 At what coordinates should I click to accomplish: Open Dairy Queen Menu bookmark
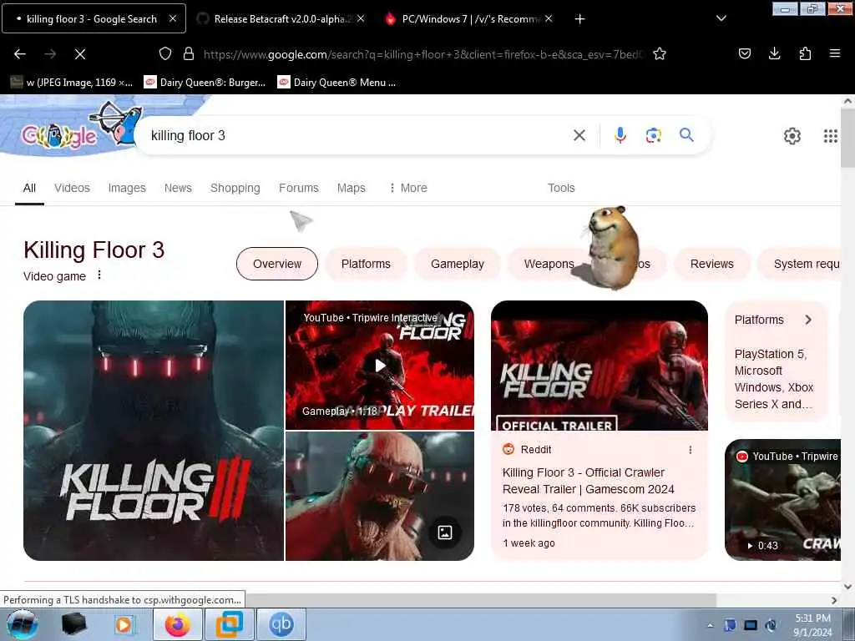(336, 83)
